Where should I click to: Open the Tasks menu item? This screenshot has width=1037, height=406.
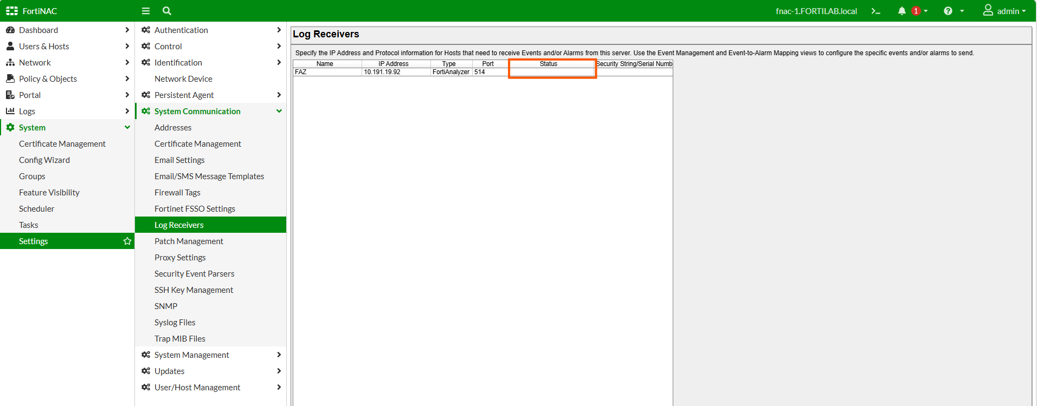[29, 225]
